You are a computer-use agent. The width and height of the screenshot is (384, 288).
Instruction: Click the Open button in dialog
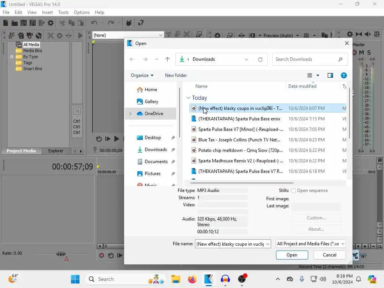click(x=292, y=255)
